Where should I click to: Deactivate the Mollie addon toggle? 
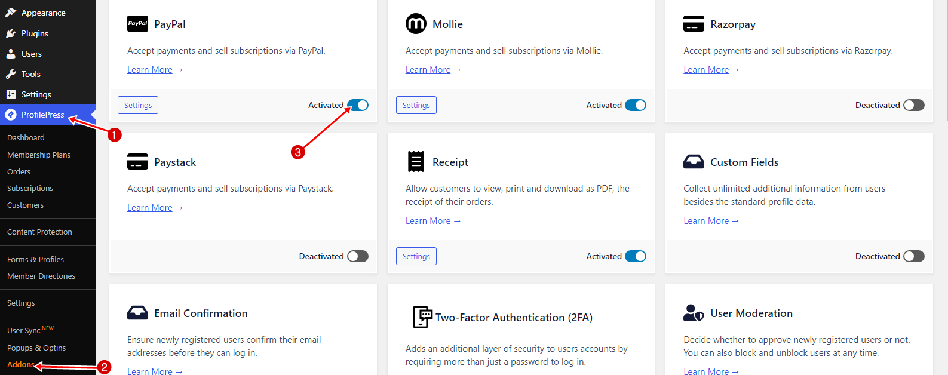click(x=636, y=105)
